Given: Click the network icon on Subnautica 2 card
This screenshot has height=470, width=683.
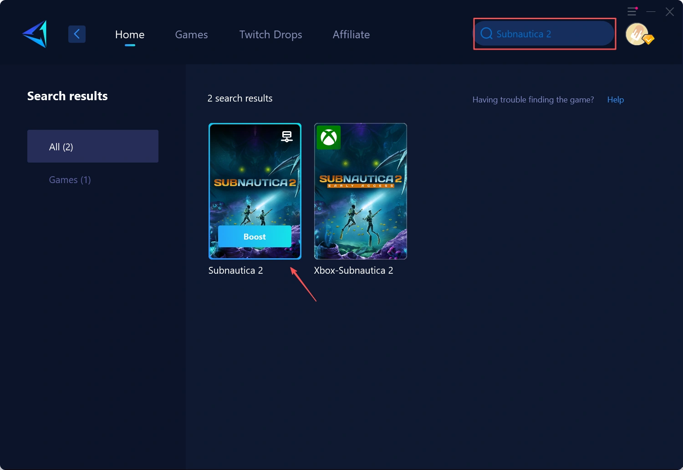Looking at the screenshot, I should click(x=287, y=136).
